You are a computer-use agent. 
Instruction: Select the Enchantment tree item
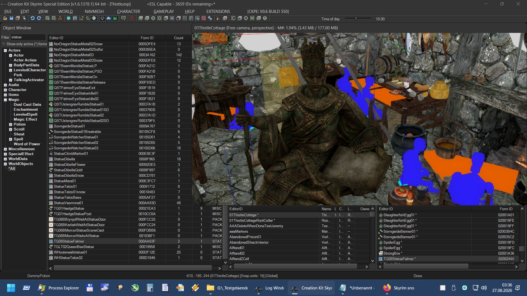(x=26, y=110)
